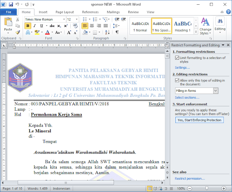232x192 pixels.
Task: Apply Normal style
Action: pos(140,26)
